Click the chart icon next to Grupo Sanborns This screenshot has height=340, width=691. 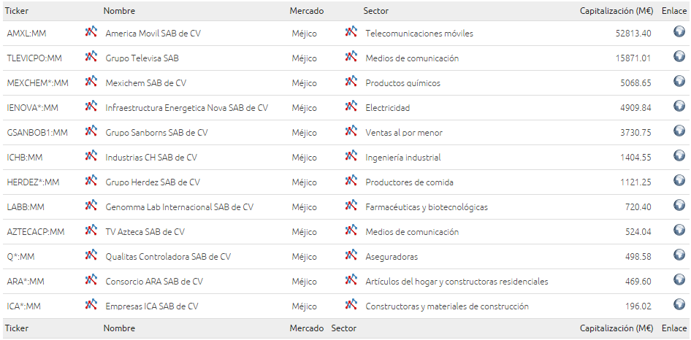pos(91,131)
